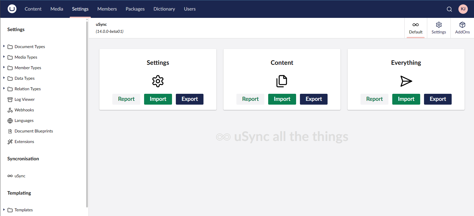Image resolution: width=474 pixels, height=216 pixels.
Task: Open Member Types in the tree
Action: [x=28, y=68]
